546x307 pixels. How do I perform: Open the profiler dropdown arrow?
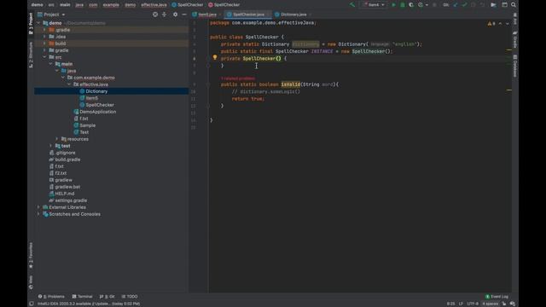[427, 5]
